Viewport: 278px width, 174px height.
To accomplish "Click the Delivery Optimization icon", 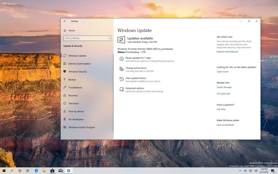I will click(65, 63).
